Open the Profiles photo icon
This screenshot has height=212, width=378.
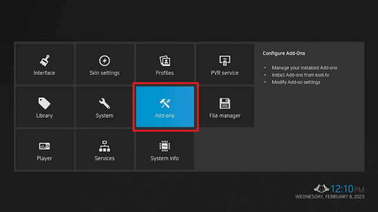pos(165,61)
